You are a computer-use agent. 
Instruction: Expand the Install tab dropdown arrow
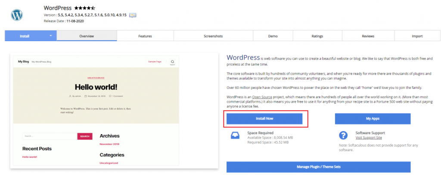[51, 36]
